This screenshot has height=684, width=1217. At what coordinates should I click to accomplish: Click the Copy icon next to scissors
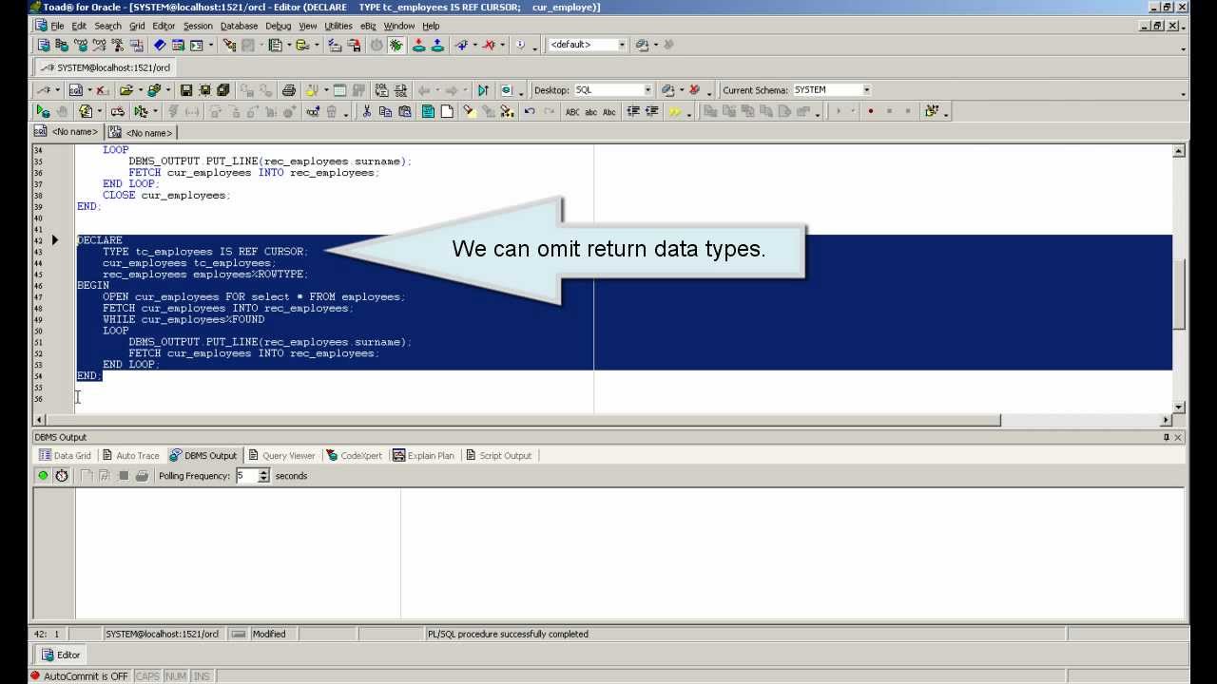[x=385, y=111]
